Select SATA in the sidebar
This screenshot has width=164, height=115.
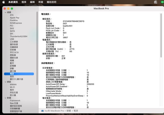pyautogui.click(x=12, y=31)
